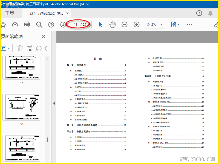The image size is (219, 164).
Task: Click the page number field showing 11
Action: coord(76,25)
